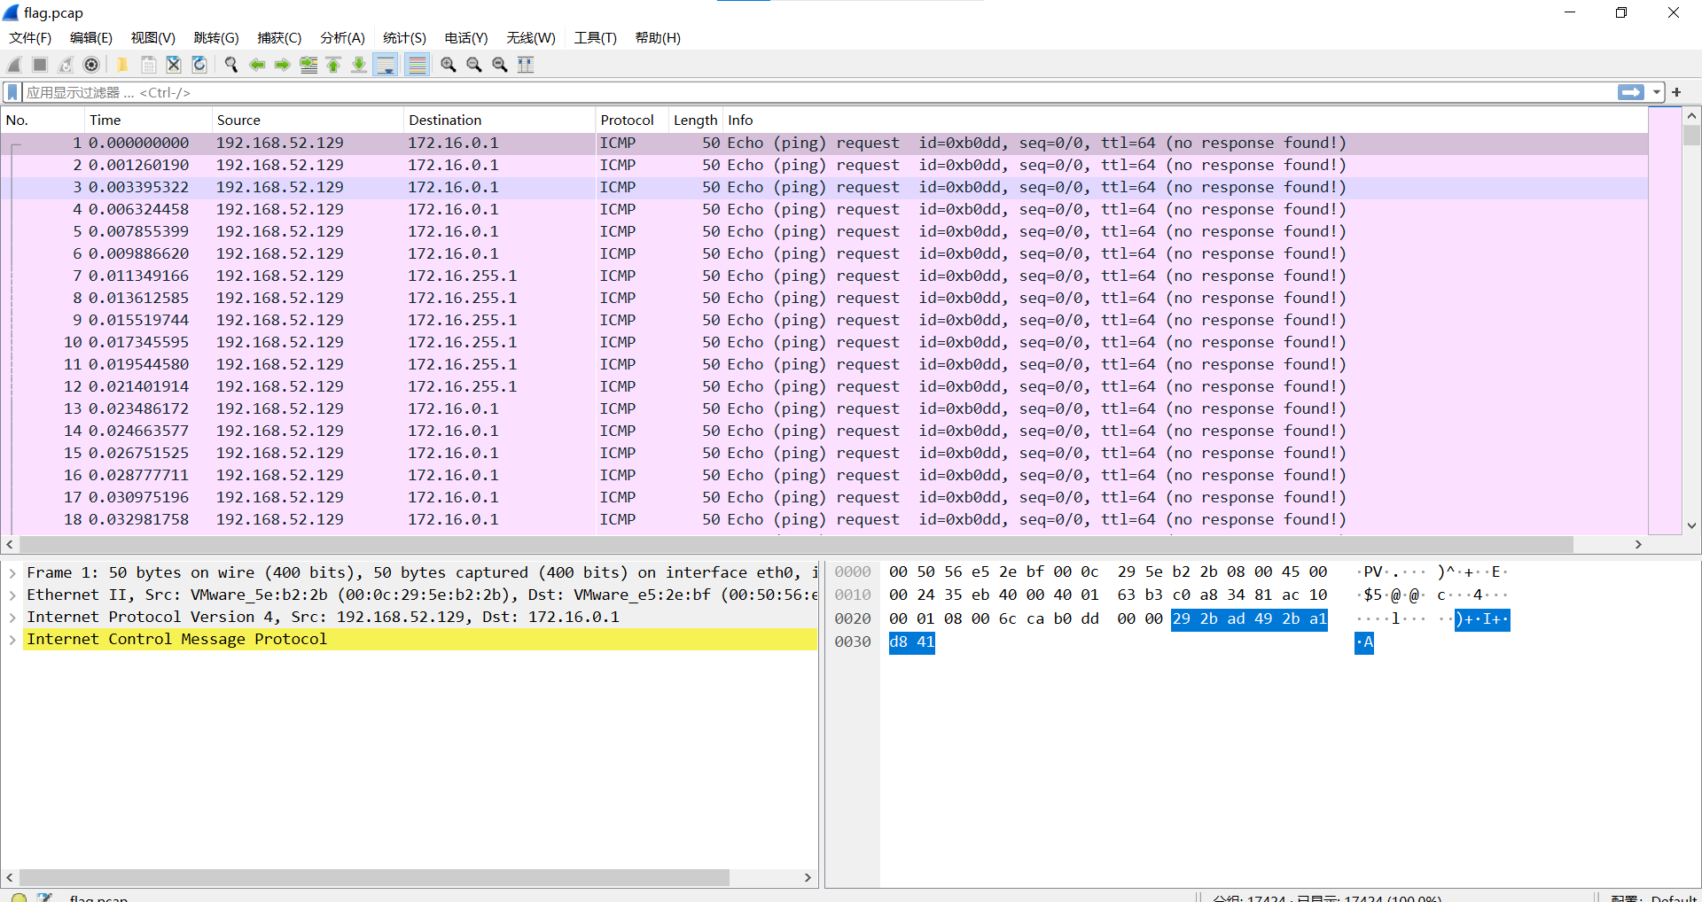1702x902 pixels.
Task: Click capture file properties status icon
Action: 44,898
